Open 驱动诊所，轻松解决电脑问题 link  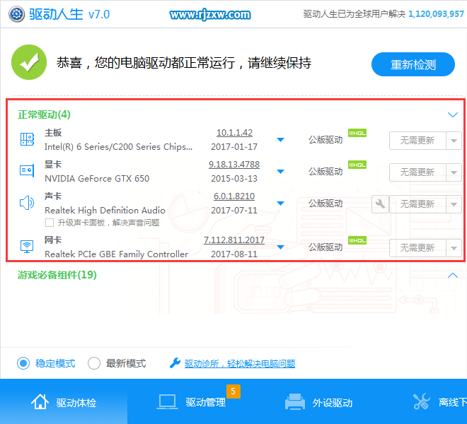tap(240, 363)
